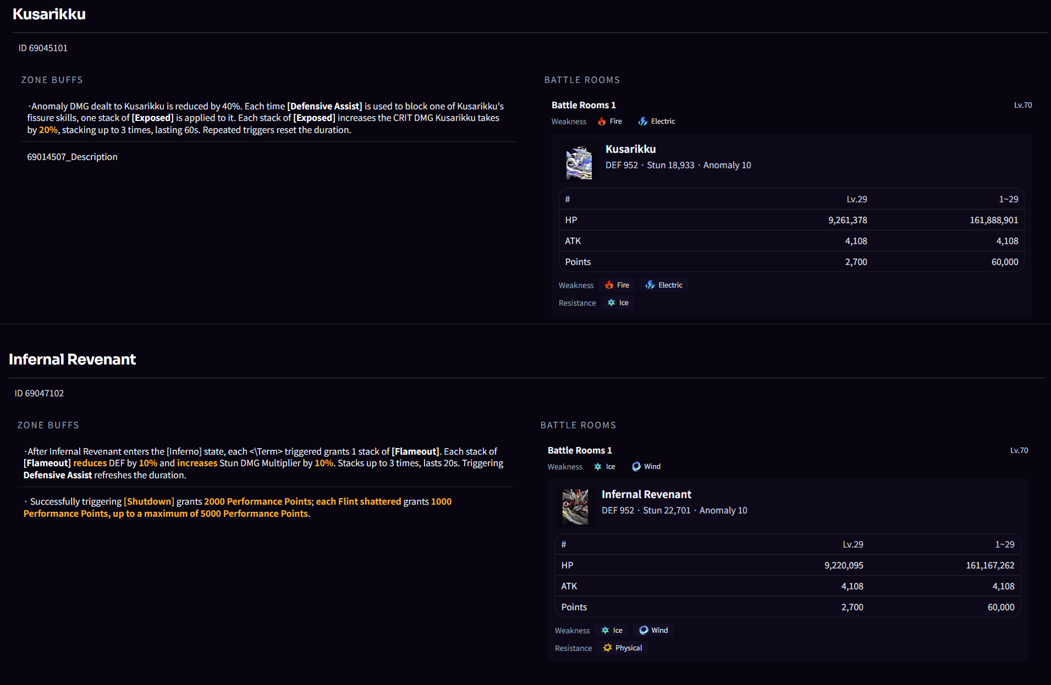Click the large Kusarikku section heading

tap(49, 14)
